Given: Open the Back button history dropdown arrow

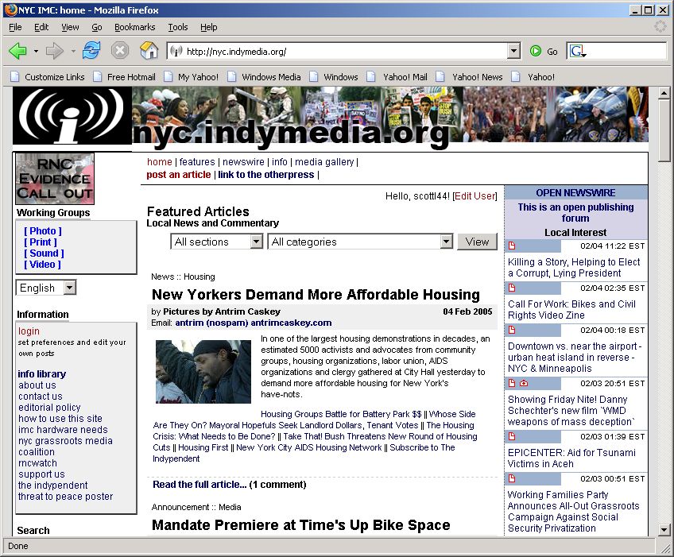Looking at the screenshot, I should click(x=36, y=51).
